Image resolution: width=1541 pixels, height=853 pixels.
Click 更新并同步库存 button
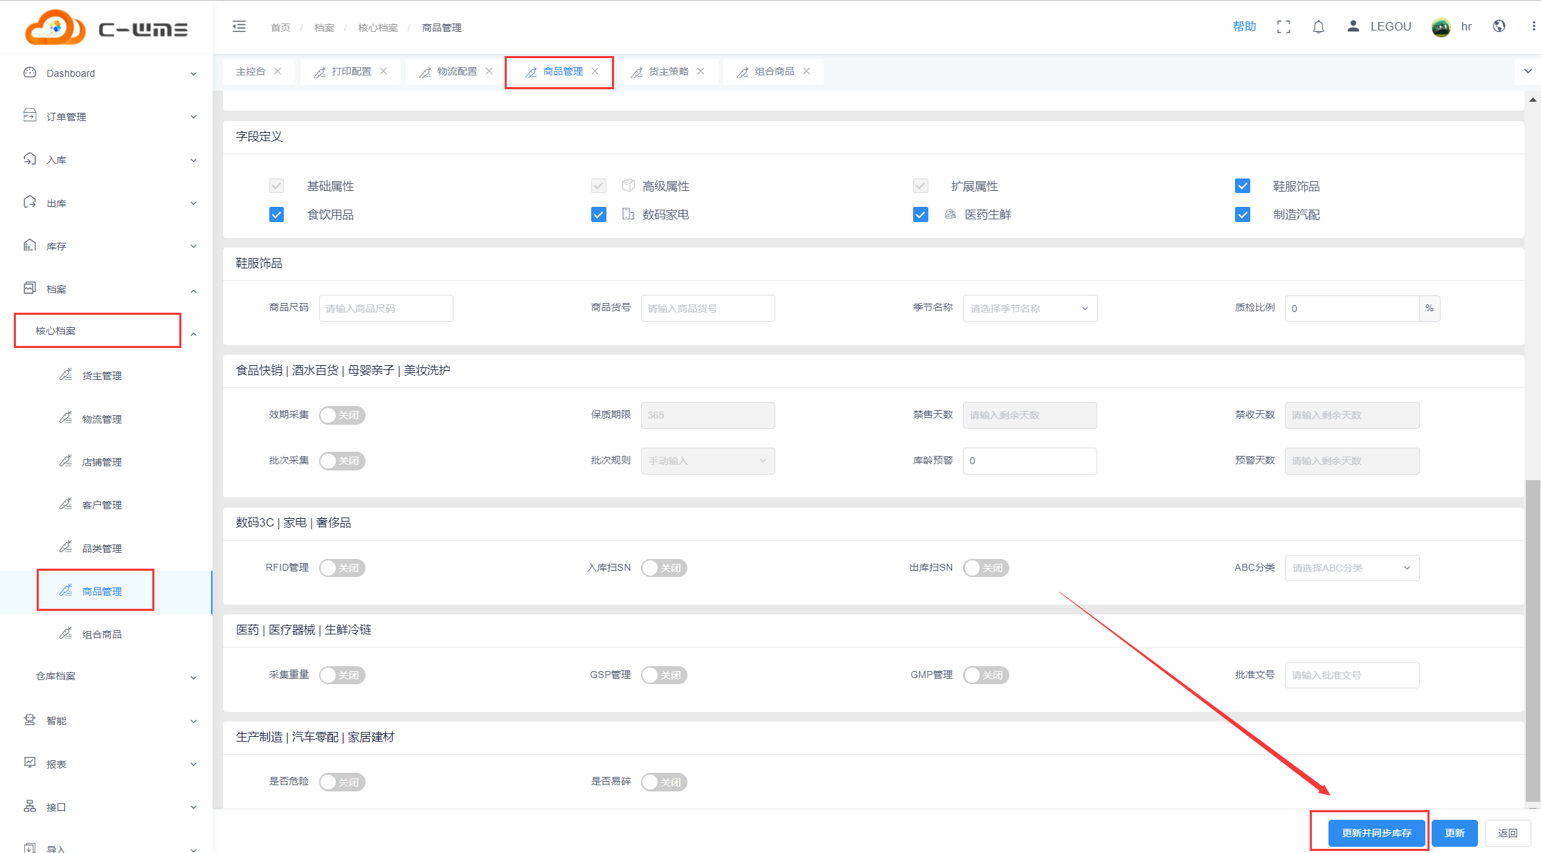point(1377,833)
